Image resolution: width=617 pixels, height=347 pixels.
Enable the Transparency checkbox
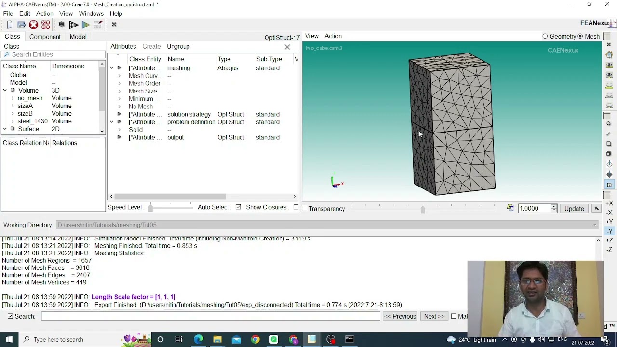(x=305, y=209)
